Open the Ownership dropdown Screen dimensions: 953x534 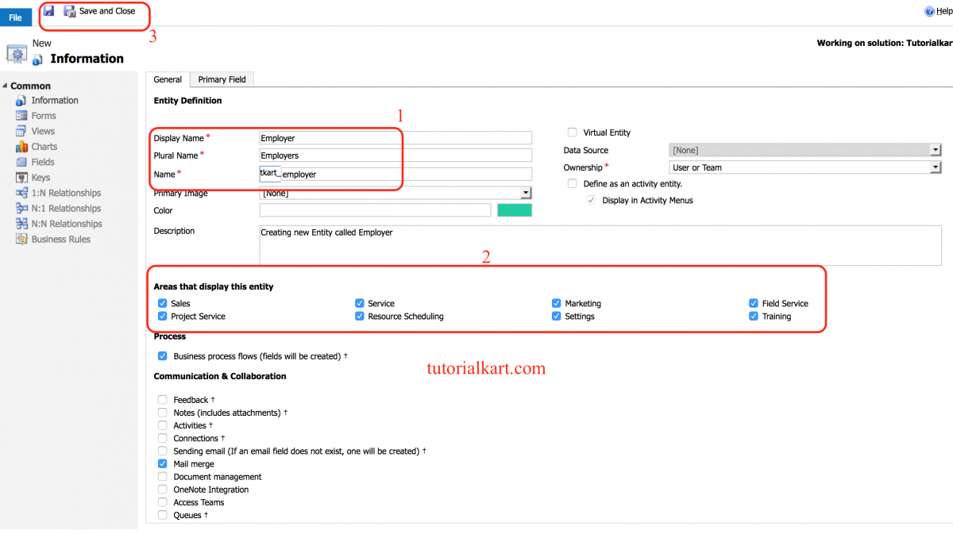pos(936,167)
